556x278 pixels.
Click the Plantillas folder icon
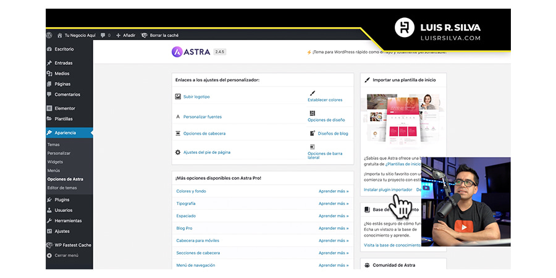pyautogui.click(x=49, y=119)
